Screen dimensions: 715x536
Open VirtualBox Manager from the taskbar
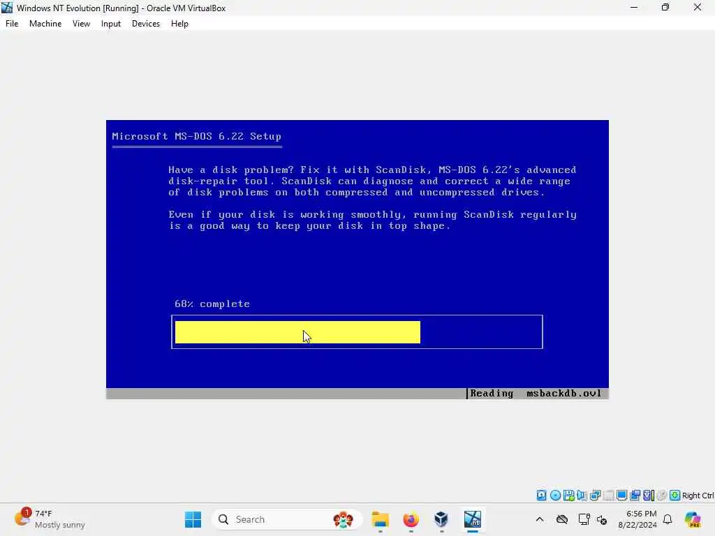(x=441, y=519)
